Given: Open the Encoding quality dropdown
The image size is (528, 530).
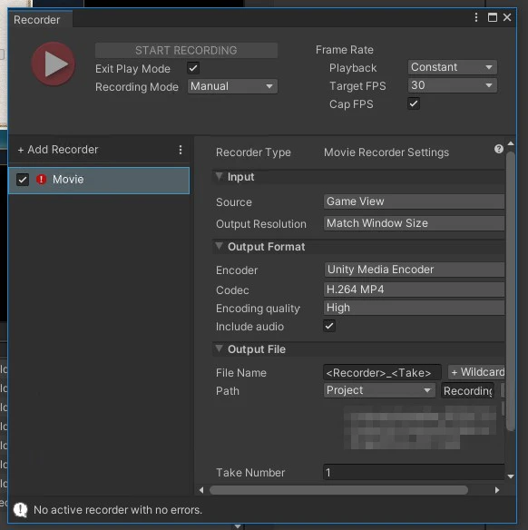Looking at the screenshot, I should click(x=414, y=308).
